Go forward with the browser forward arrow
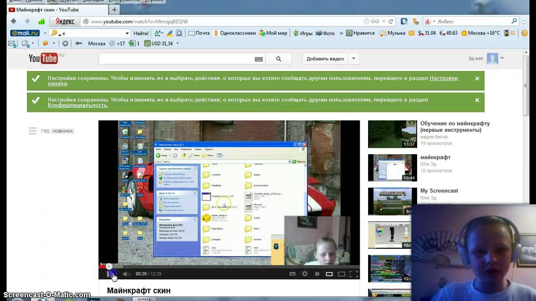This screenshot has height=301, width=536. [27, 21]
